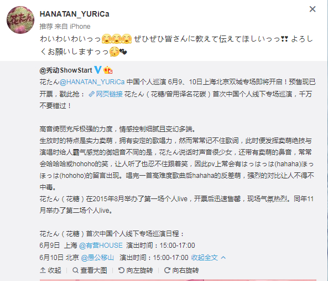This screenshot has height=281, width=328.
Task: Click the magnifier icon for 查看大图
Action: tap(75, 270)
